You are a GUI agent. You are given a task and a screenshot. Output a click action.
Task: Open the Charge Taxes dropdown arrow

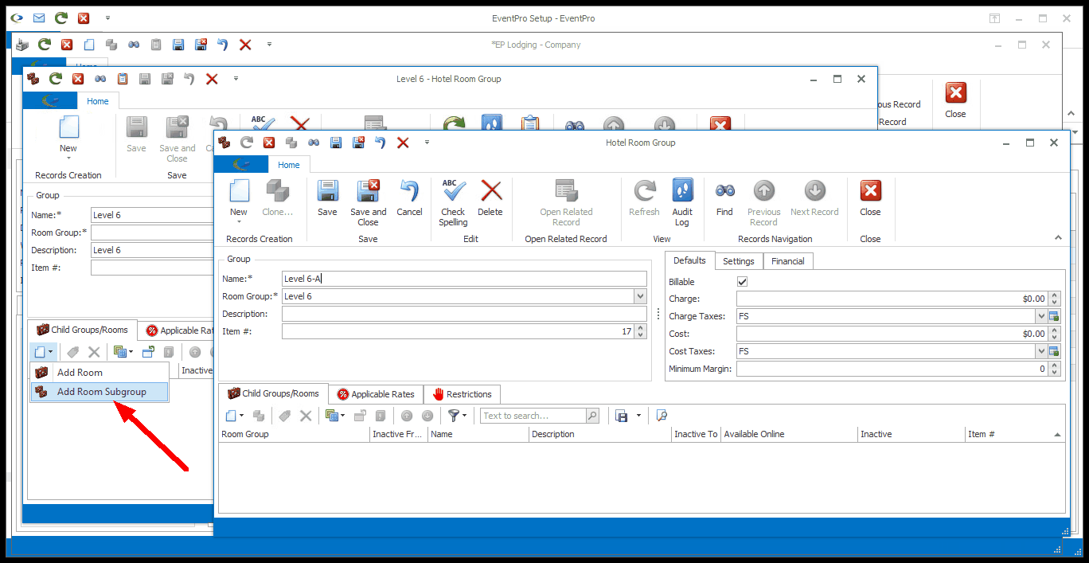(1041, 316)
